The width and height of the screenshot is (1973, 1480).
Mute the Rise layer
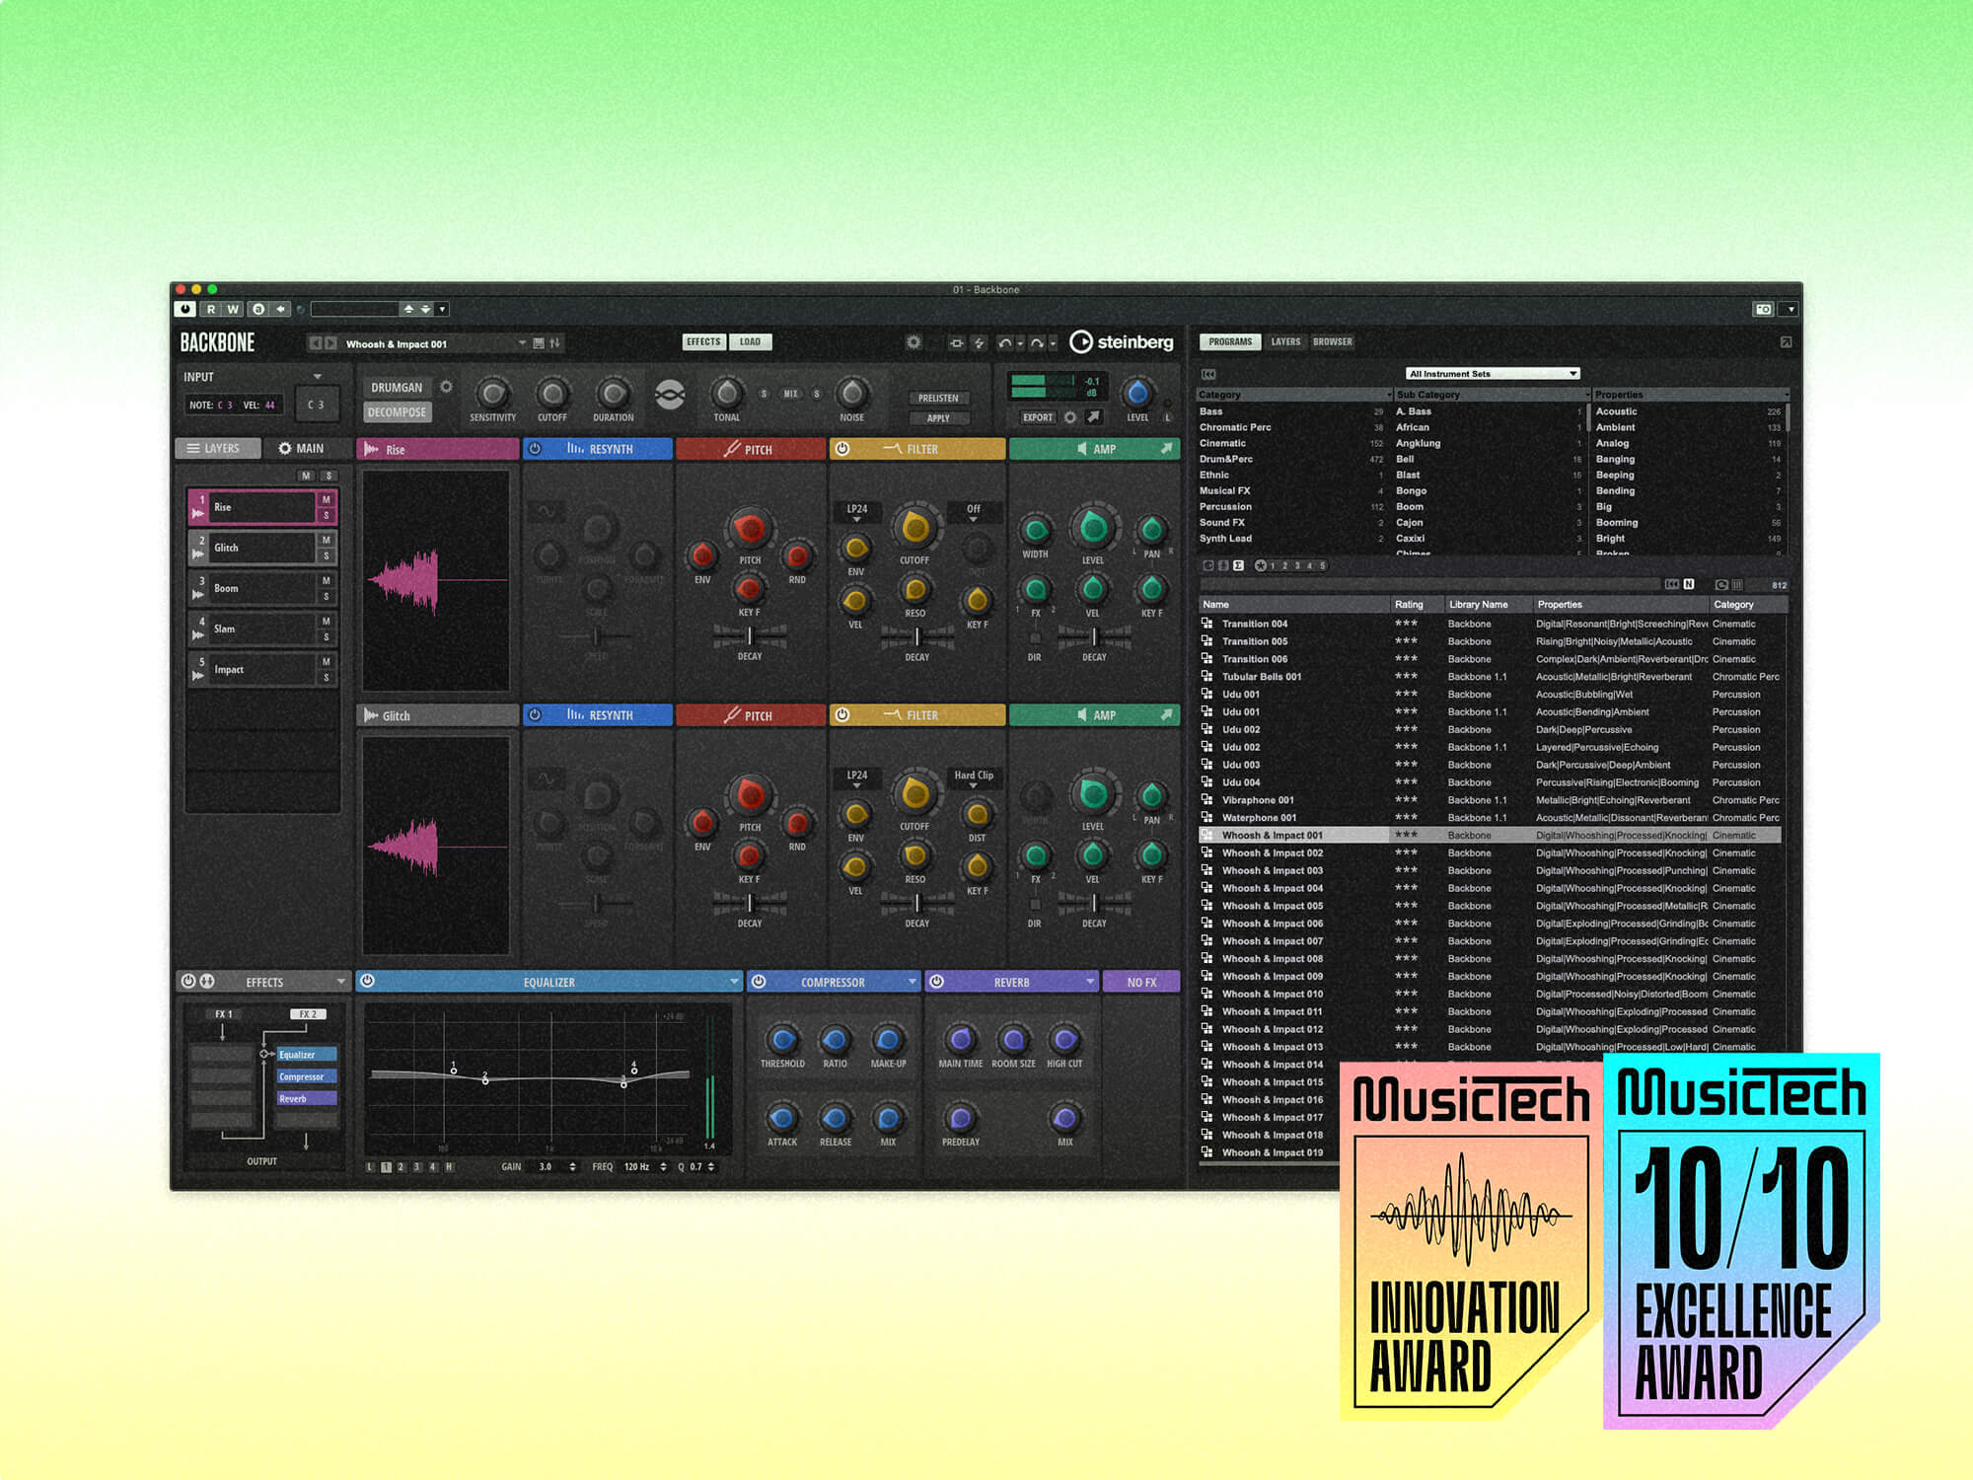pyautogui.click(x=326, y=500)
